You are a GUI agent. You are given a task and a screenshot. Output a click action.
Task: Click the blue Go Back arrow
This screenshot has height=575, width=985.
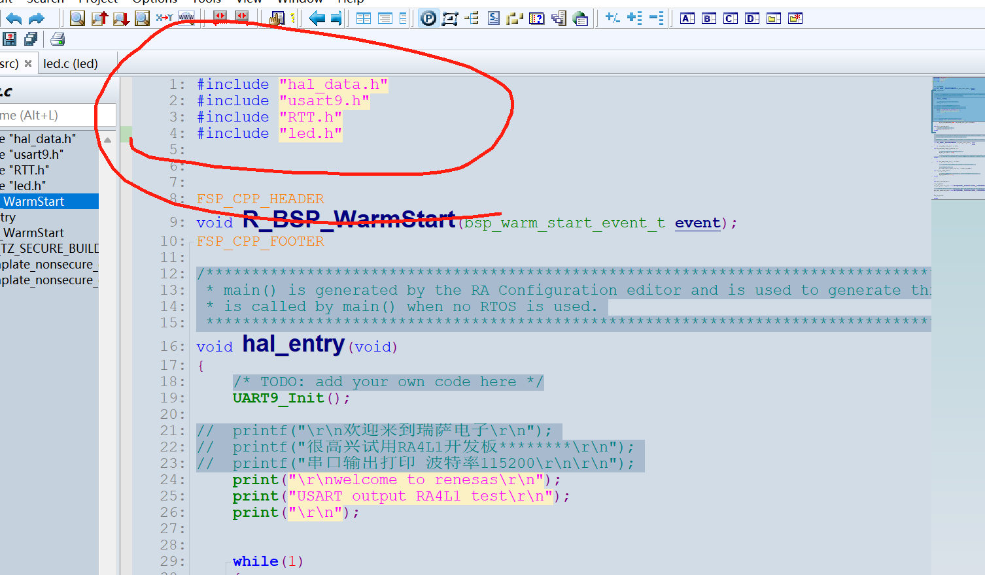coord(317,18)
